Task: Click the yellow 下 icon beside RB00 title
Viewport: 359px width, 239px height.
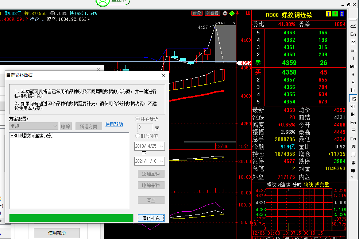Action: point(328,14)
